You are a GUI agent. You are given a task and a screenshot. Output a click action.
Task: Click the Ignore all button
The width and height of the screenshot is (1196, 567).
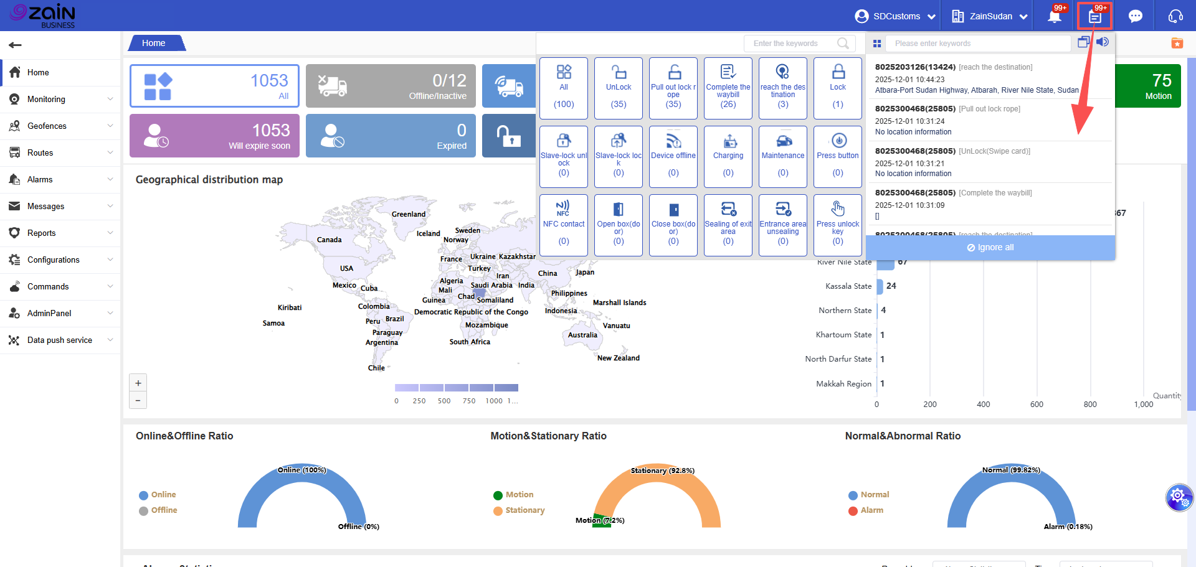click(990, 248)
